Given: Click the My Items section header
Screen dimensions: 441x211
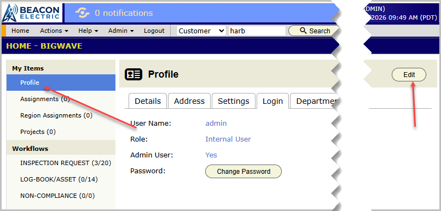Looking at the screenshot, I should [28, 68].
